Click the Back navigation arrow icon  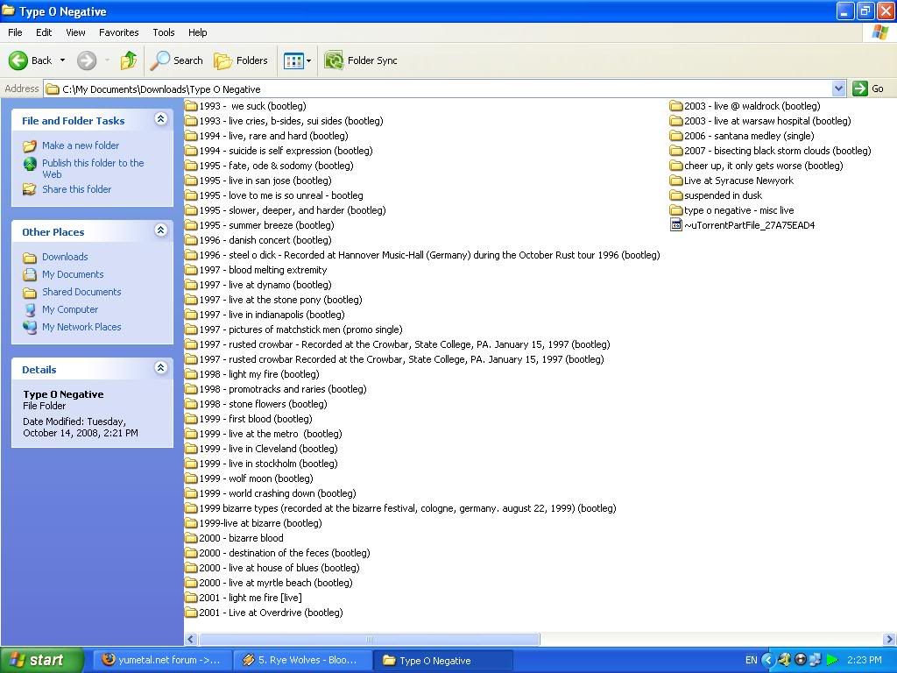pyautogui.click(x=18, y=60)
